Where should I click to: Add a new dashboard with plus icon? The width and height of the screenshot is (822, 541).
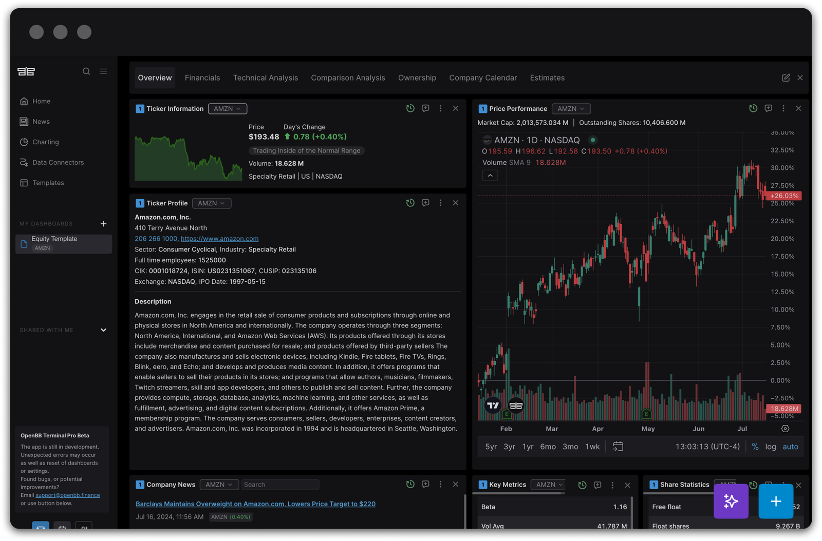coord(103,224)
